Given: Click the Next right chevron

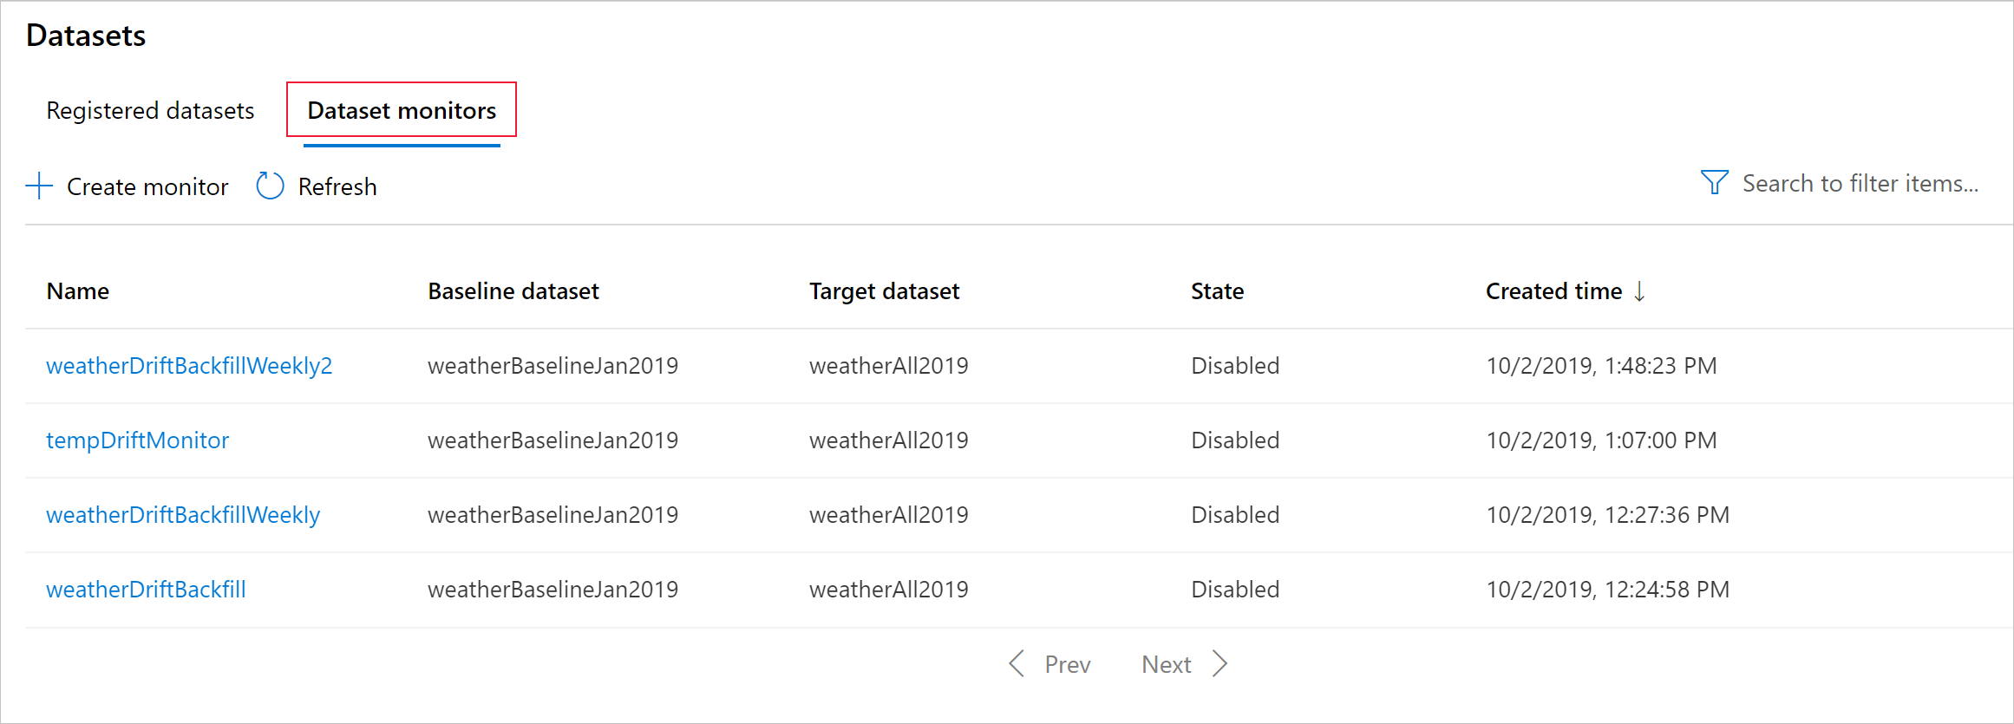Looking at the screenshot, I should [x=1220, y=664].
